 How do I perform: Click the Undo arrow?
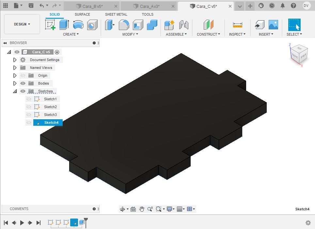(x=41, y=6)
